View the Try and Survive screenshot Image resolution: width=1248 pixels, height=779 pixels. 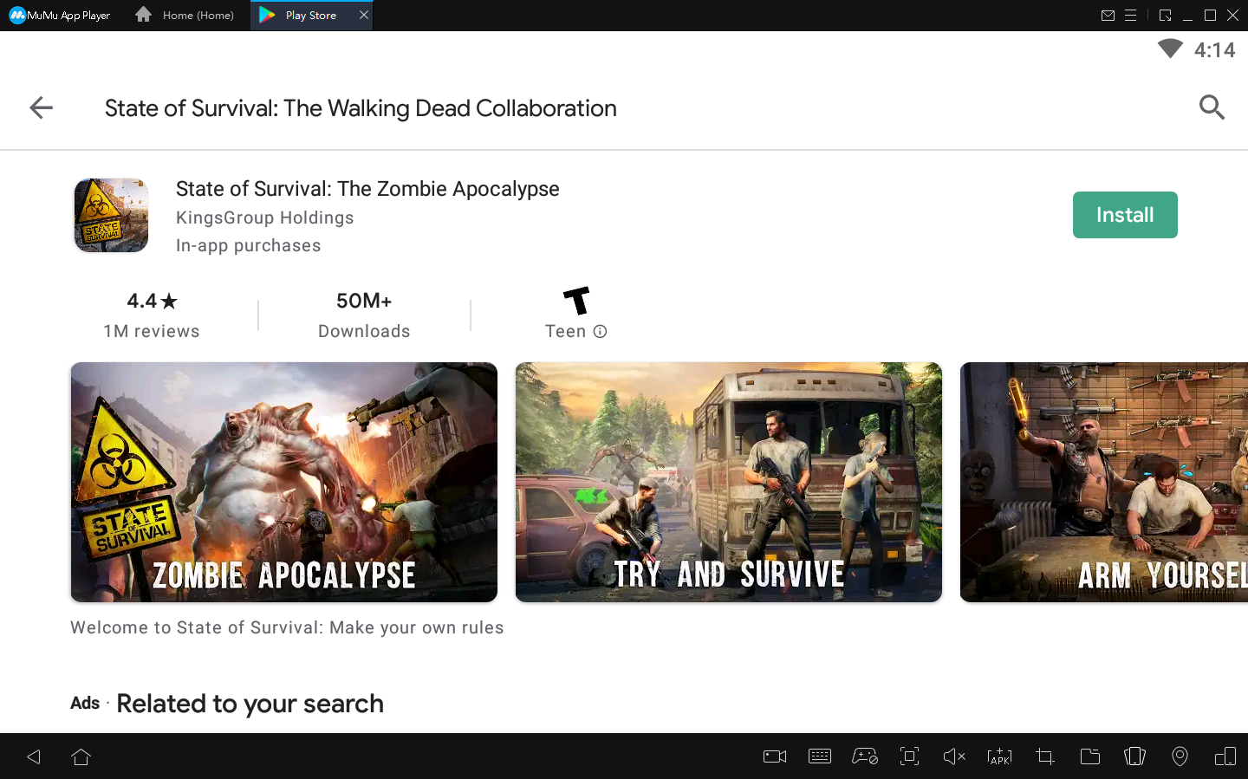(x=728, y=482)
